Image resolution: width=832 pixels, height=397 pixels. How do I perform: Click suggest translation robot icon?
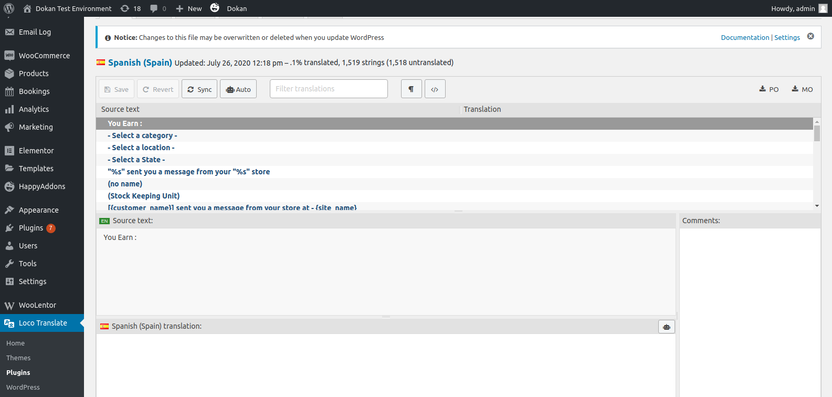coord(667,327)
